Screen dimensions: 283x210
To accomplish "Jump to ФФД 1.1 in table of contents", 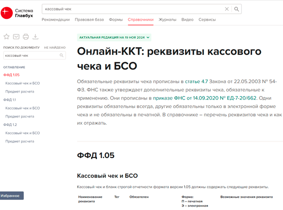I will click(9, 100).
